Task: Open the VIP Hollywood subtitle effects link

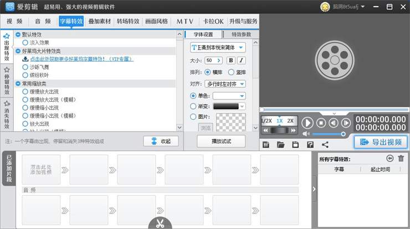Action: click(82, 59)
